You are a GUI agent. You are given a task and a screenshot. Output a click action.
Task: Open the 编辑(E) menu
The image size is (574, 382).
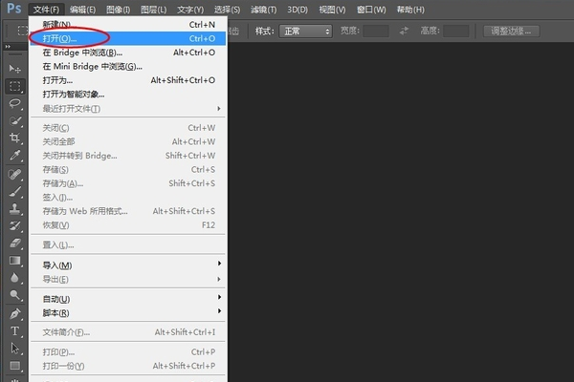click(82, 10)
